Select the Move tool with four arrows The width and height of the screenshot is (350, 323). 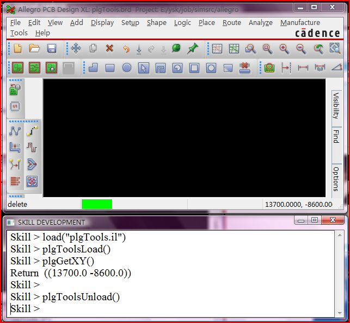pos(76,48)
